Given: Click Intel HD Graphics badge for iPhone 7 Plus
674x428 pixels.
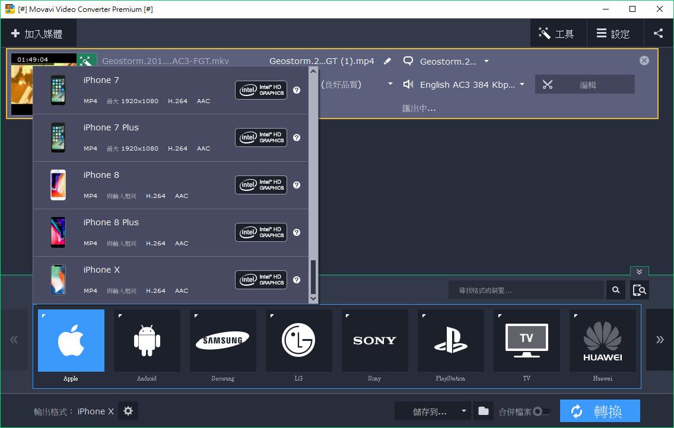Looking at the screenshot, I should [x=261, y=138].
